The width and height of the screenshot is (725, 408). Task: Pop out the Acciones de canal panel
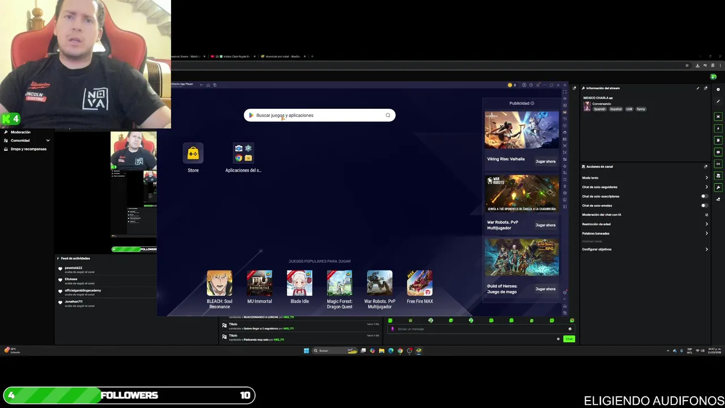click(706, 167)
